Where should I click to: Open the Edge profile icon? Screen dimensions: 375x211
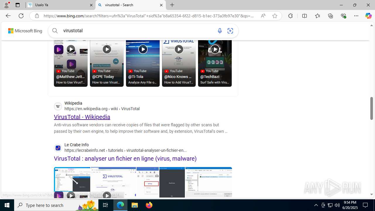coord(6,5)
